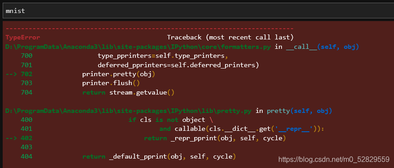
Task: Click line 401 "and callable(cls.__dict__.get('__repr__')):"
Action: (242, 129)
